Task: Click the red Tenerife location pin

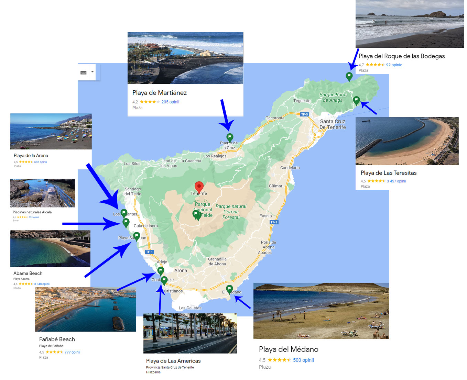Action: tap(199, 187)
